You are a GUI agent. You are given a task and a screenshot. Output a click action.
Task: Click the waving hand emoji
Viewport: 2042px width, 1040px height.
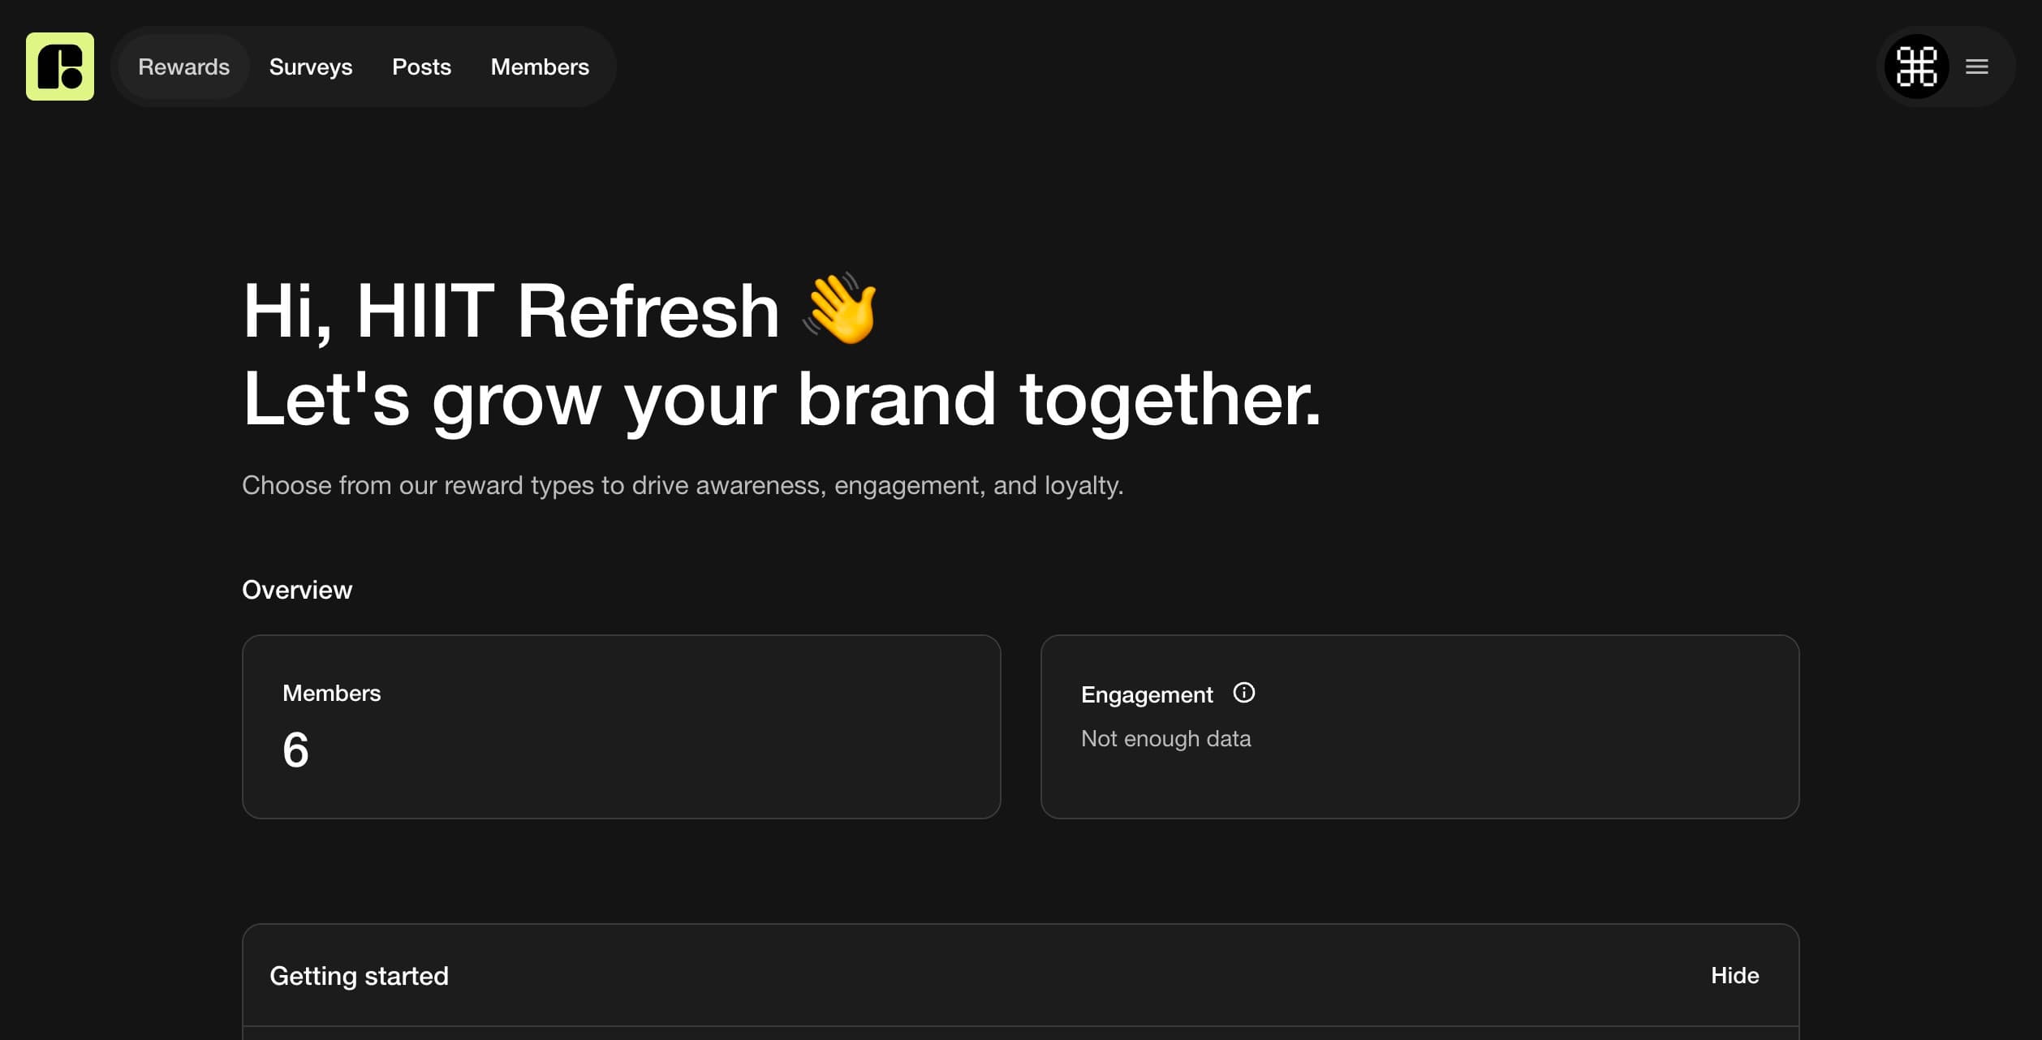click(841, 309)
